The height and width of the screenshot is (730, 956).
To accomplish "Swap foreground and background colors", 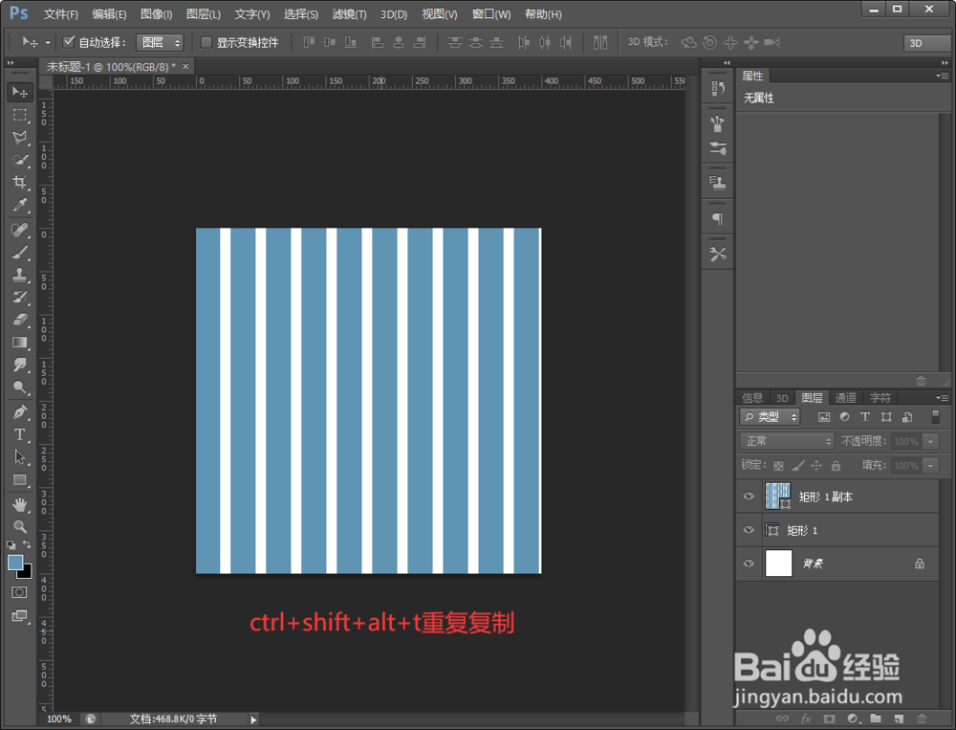I will coord(27,543).
